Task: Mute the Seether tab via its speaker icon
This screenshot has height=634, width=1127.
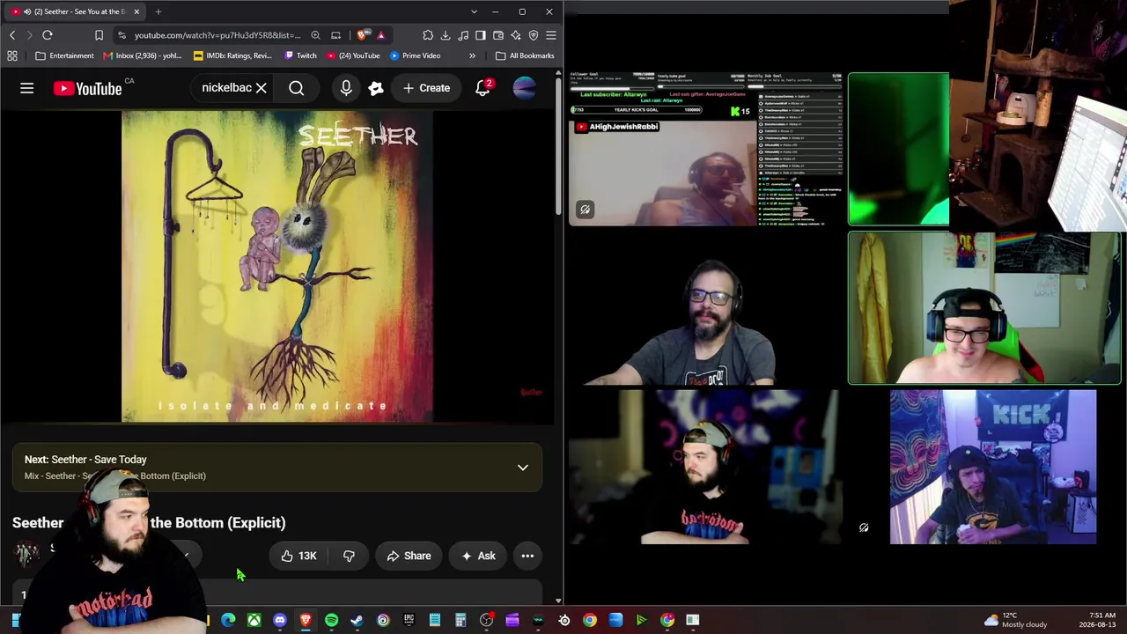Action: click(27, 11)
